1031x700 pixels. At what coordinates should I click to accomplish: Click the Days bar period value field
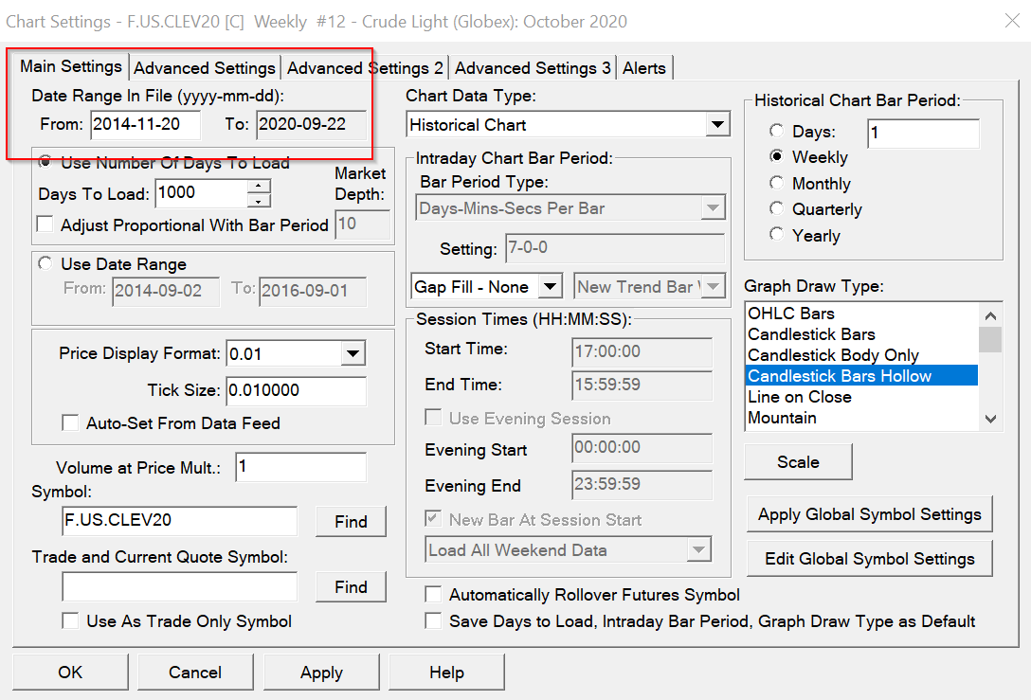coord(923,134)
